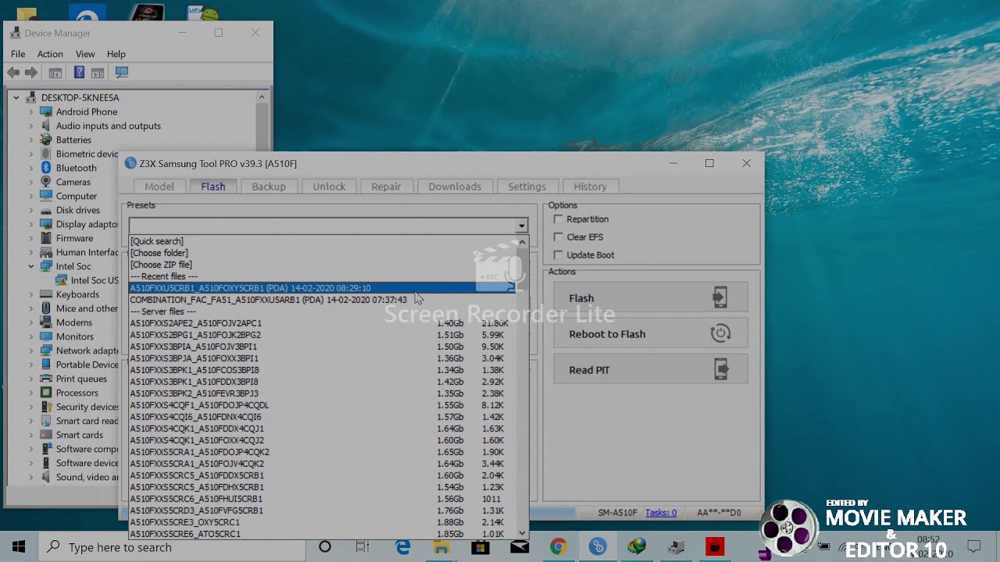Switch to the Settings tab

527,187
